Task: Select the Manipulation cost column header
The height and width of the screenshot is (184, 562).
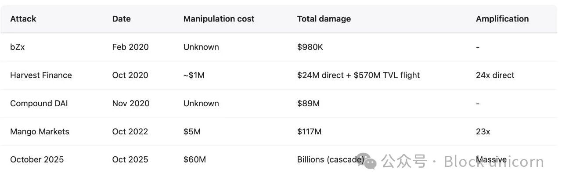Action: click(x=219, y=19)
